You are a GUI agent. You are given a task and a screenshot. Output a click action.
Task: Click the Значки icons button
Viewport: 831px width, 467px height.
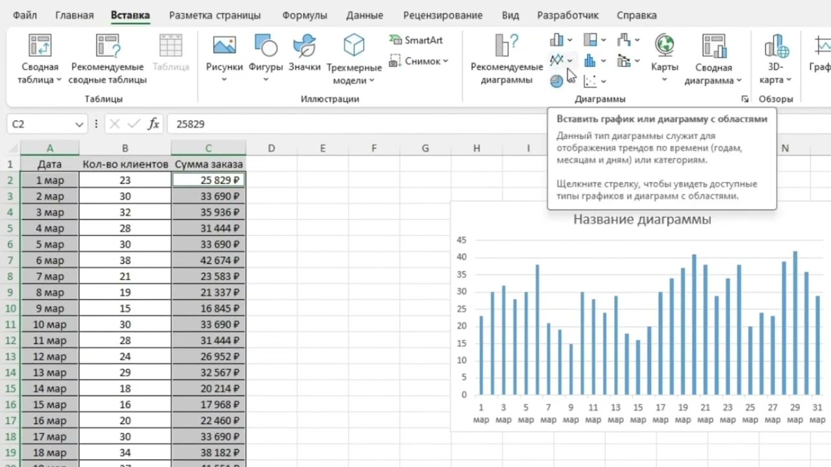point(304,53)
